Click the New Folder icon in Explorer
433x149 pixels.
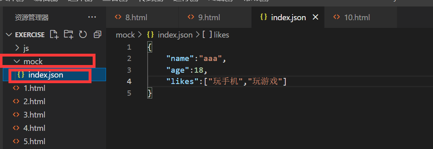[68, 34]
